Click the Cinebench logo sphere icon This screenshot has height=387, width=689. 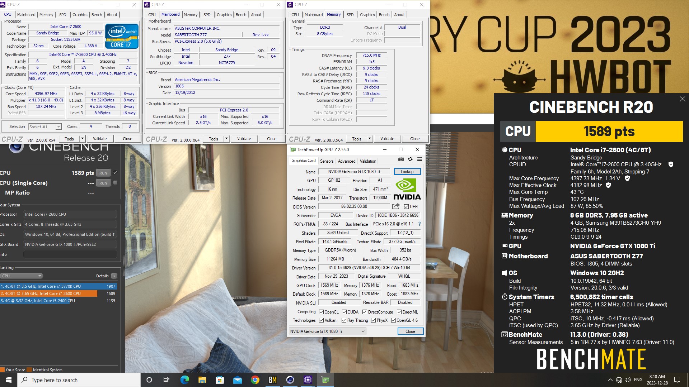[16, 148]
